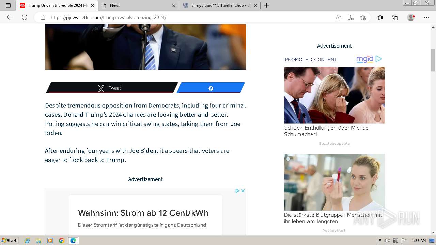Image resolution: width=436 pixels, height=245 pixels.
Task: Click the mgid AdChoices triangle icon
Action: 379,59
